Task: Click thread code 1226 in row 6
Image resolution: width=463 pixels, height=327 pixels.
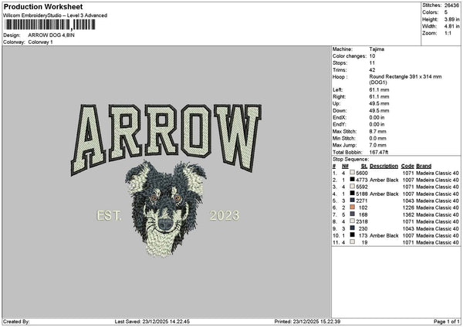Action: [x=407, y=207]
